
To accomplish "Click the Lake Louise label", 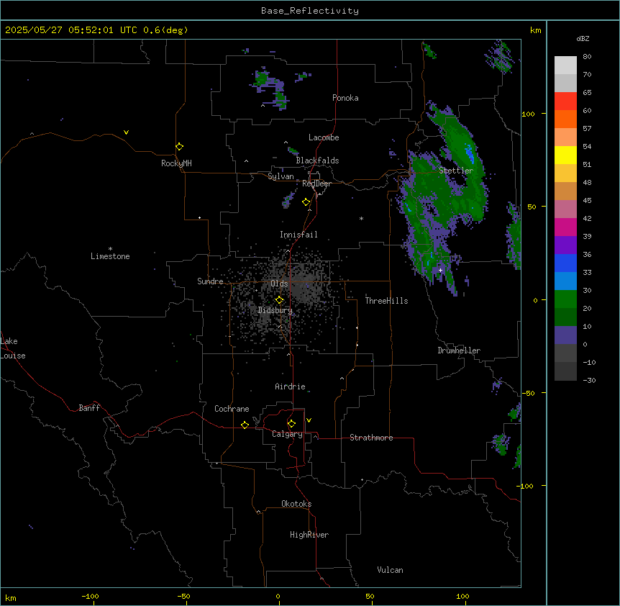I will (13, 348).
